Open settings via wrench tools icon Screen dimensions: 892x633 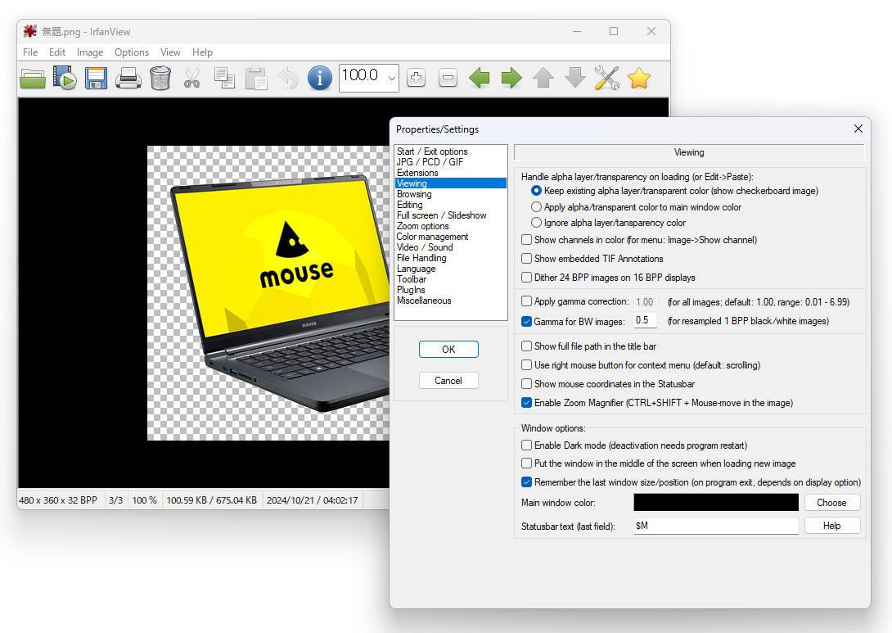pyautogui.click(x=607, y=78)
